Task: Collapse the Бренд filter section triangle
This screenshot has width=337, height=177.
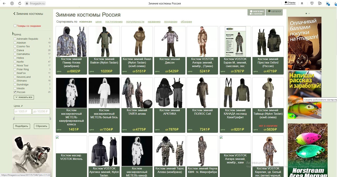Action: [x=13, y=34]
